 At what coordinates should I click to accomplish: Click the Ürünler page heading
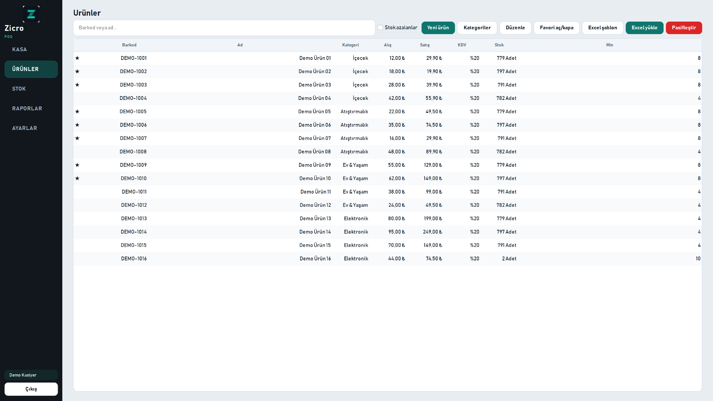[x=87, y=13]
